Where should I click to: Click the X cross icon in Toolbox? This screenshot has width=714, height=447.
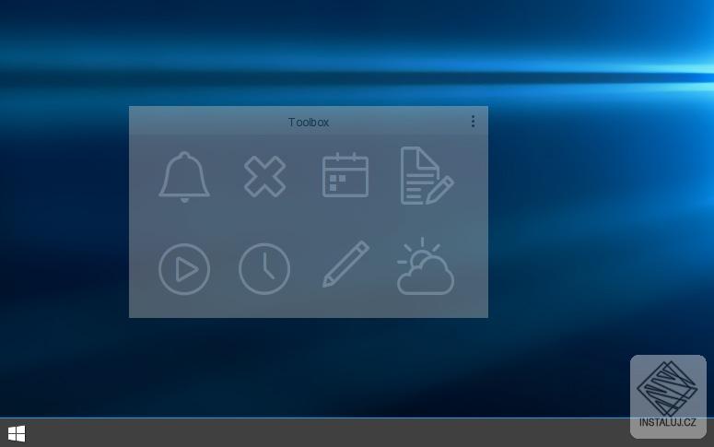point(265,177)
